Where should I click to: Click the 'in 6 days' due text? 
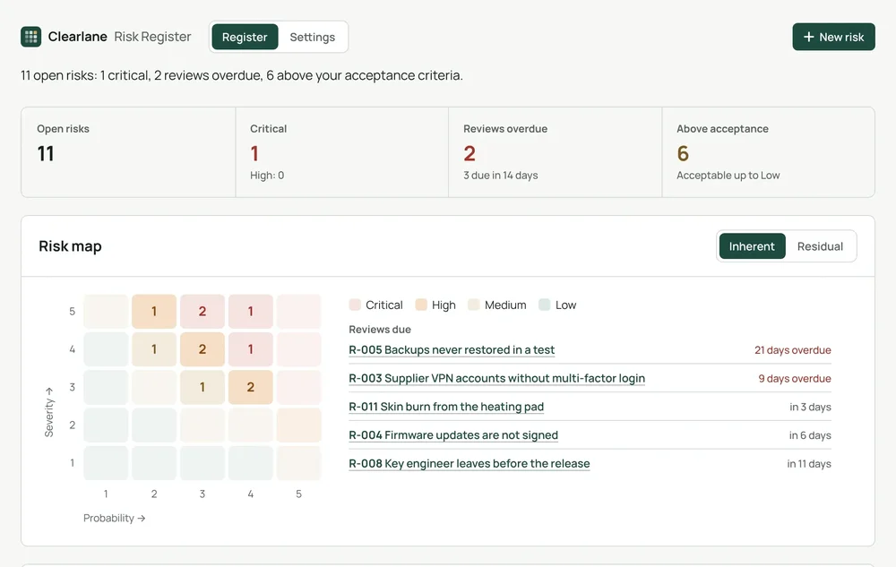[810, 435]
